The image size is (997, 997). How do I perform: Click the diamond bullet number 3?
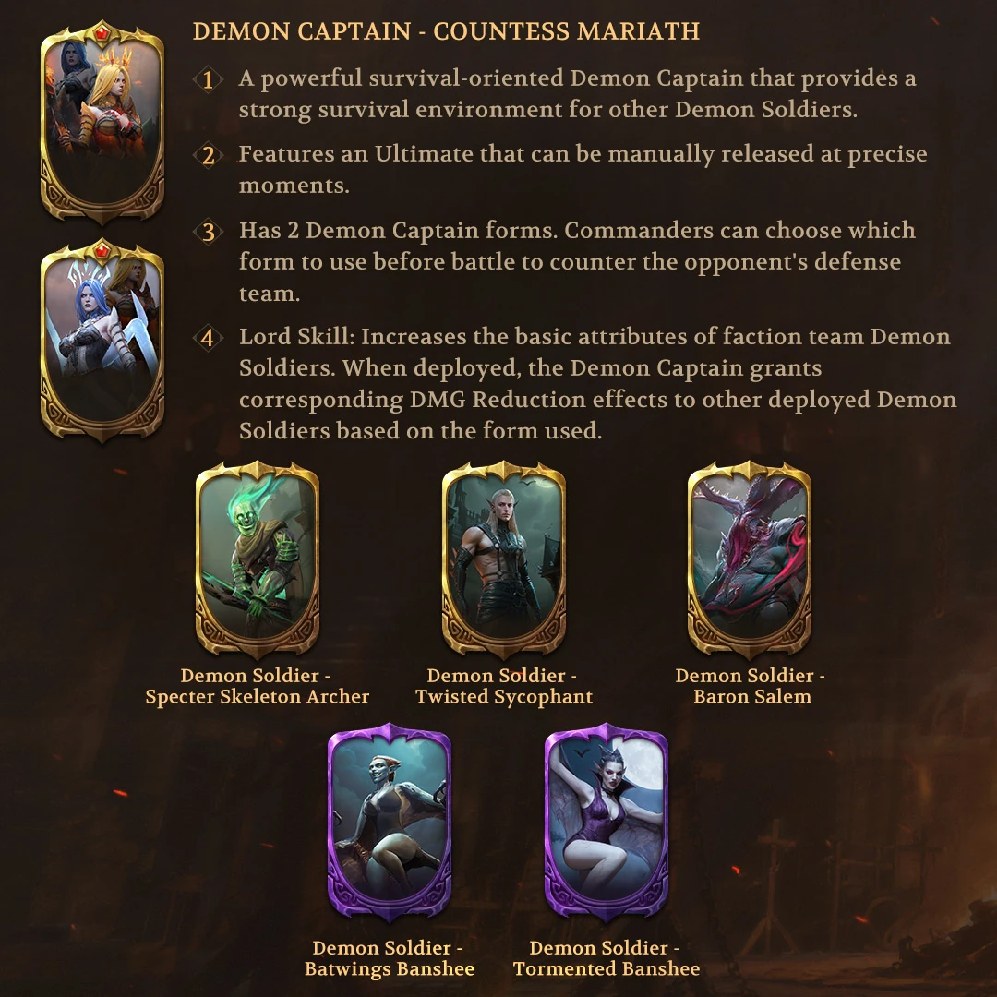coord(208,232)
